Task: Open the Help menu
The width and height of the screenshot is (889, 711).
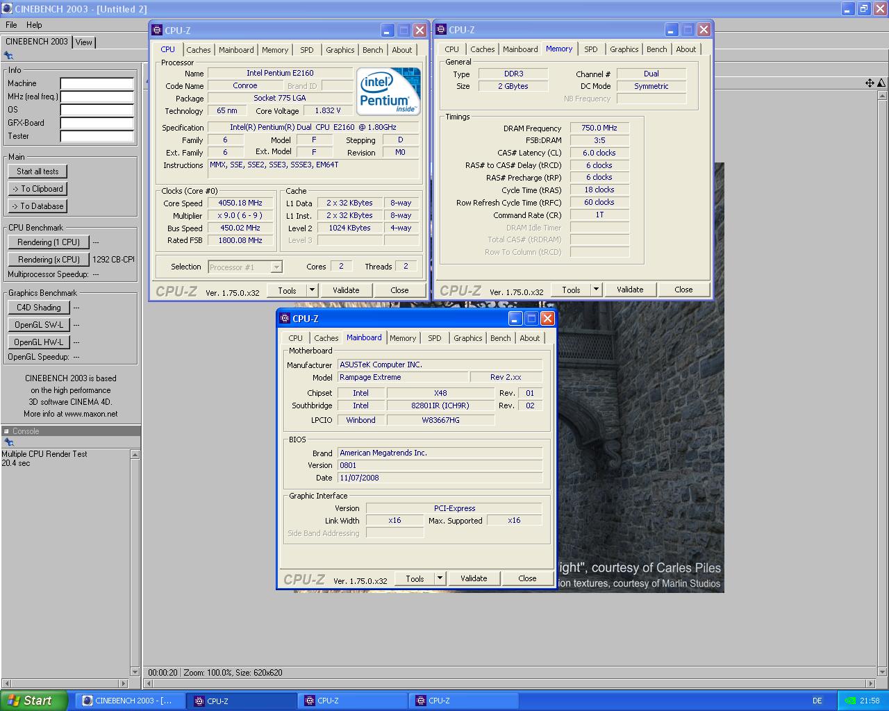Action: (34, 25)
